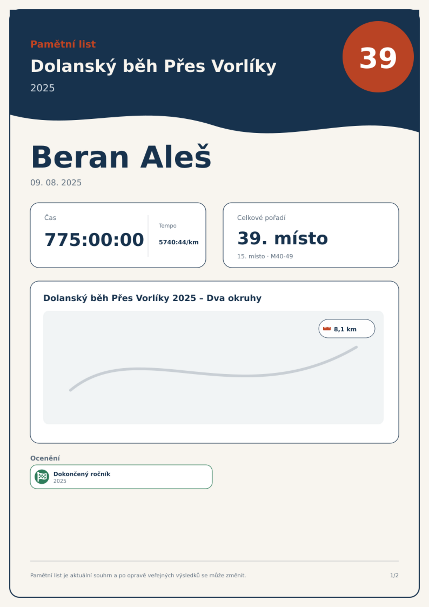Click the page indicator 1/2

coord(394,575)
